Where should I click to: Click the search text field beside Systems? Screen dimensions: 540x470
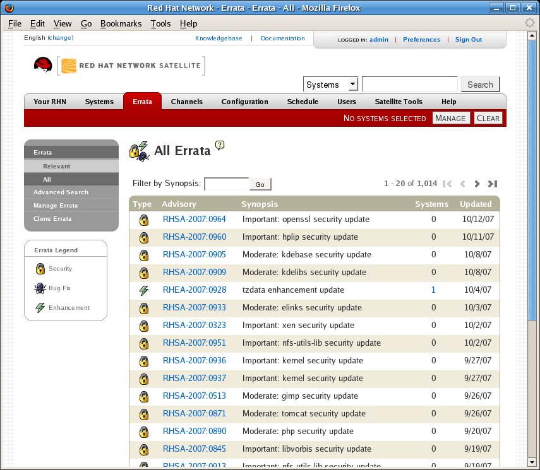[410, 84]
